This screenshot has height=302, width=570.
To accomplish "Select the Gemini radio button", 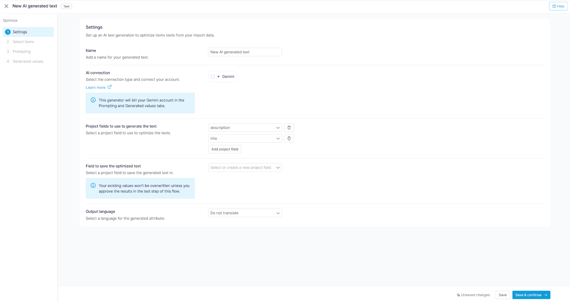I will tap(213, 77).
